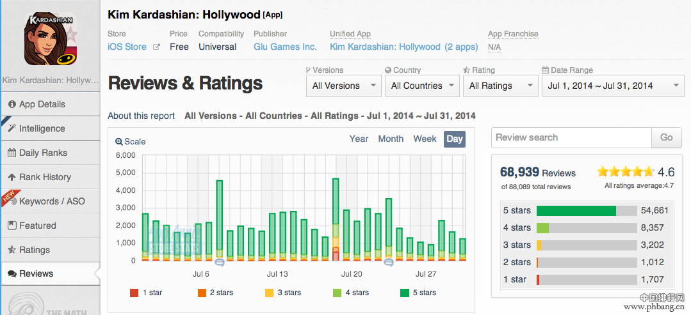Expand the All Versions dropdown

[x=344, y=86]
